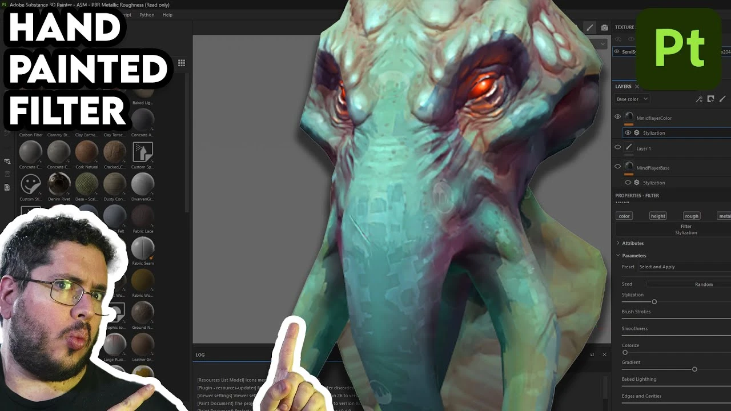The width and height of the screenshot is (731, 411).
Task: Pick the Fabric Wo material next to the scrollbar
Action: click(x=142, y=280)
